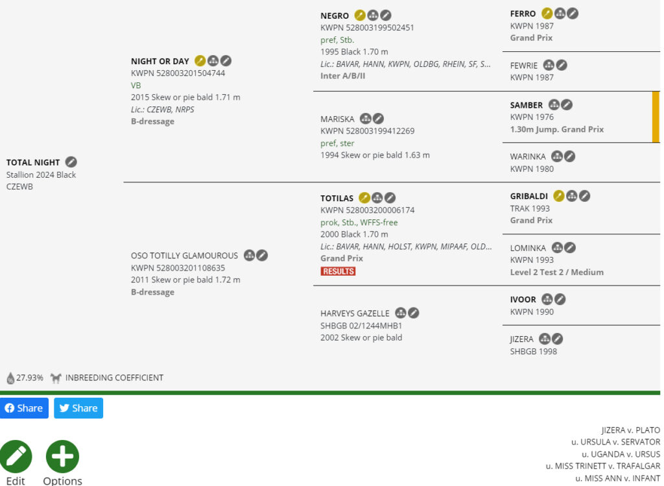The image size is (664, 486).
Task: Click the Twitter Share button
Action: tap(78, 407)
